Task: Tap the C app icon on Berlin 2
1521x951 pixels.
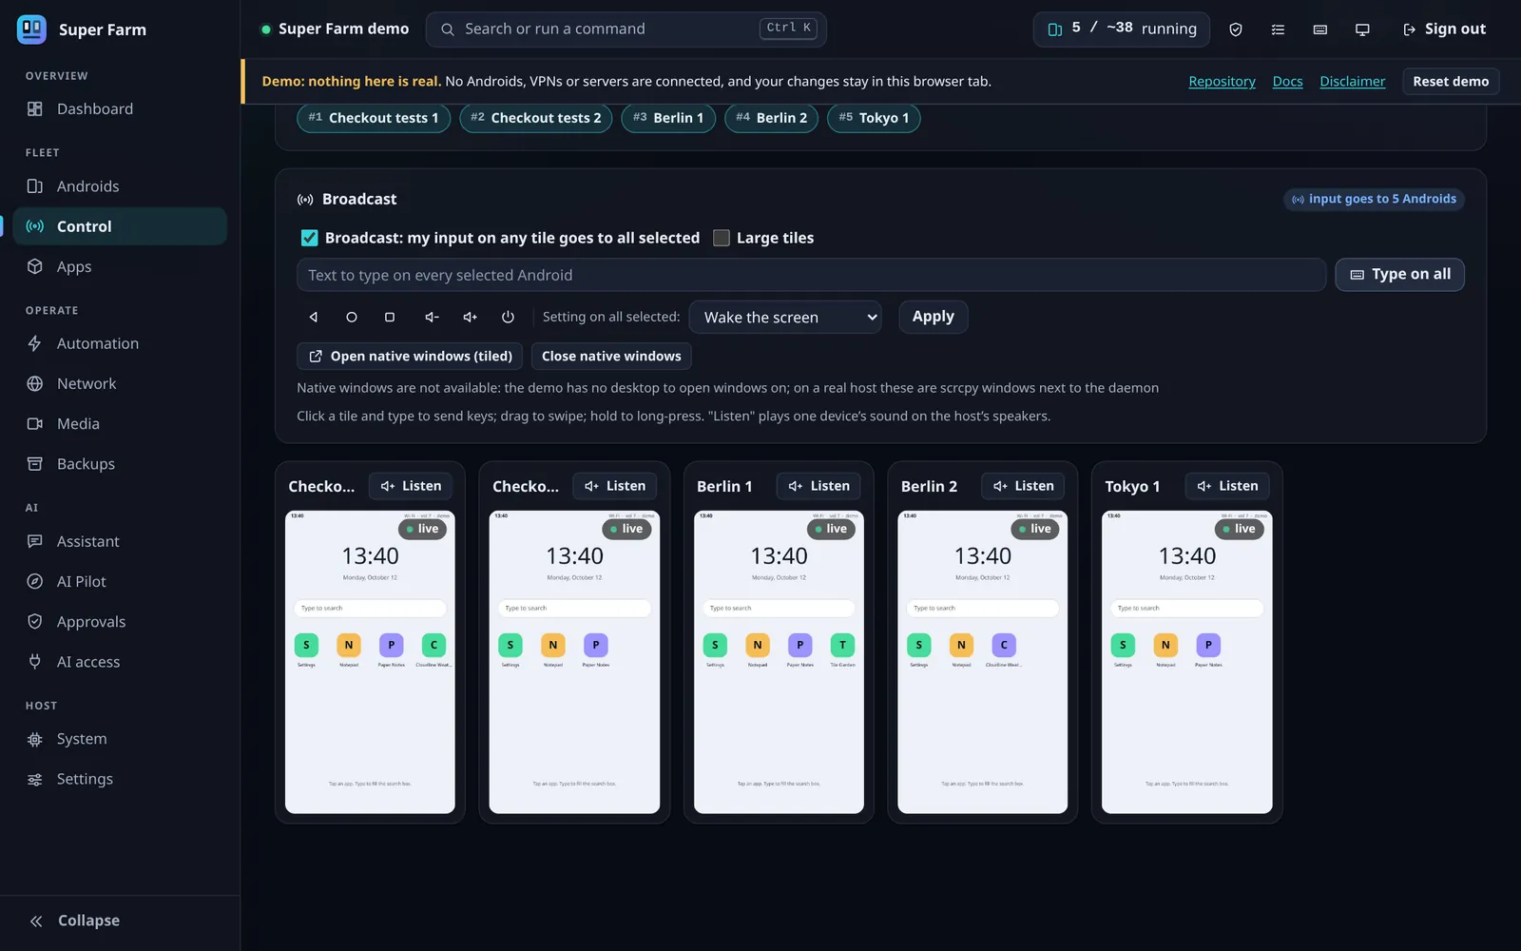Action: (x=1004, y=645)
